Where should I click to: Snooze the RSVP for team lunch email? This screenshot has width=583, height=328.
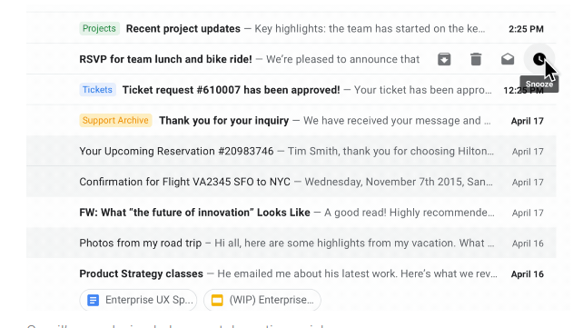coord(539,59)
